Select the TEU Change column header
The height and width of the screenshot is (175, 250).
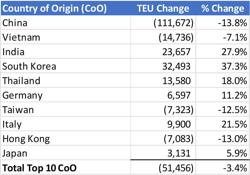point(163,8)
